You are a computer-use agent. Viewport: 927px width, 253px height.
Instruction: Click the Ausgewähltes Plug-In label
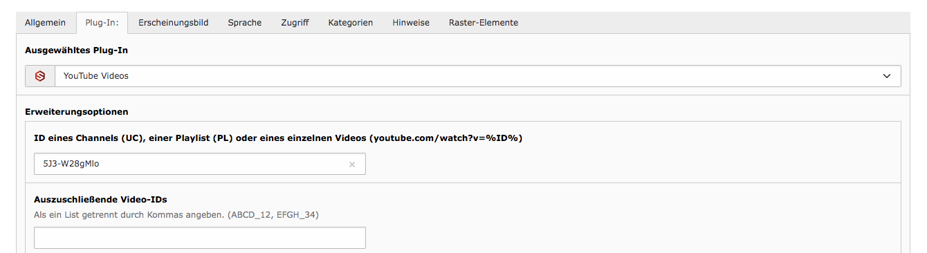click(x=76, y=50)
